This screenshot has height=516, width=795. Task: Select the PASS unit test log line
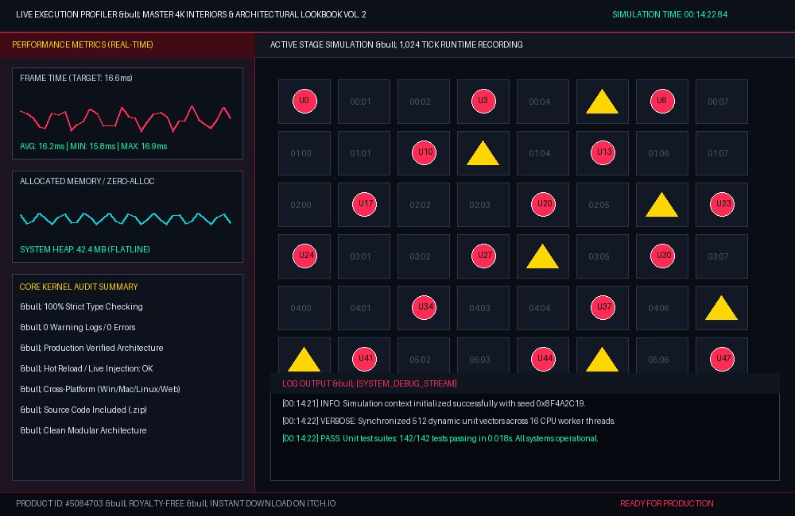[440, 438]
